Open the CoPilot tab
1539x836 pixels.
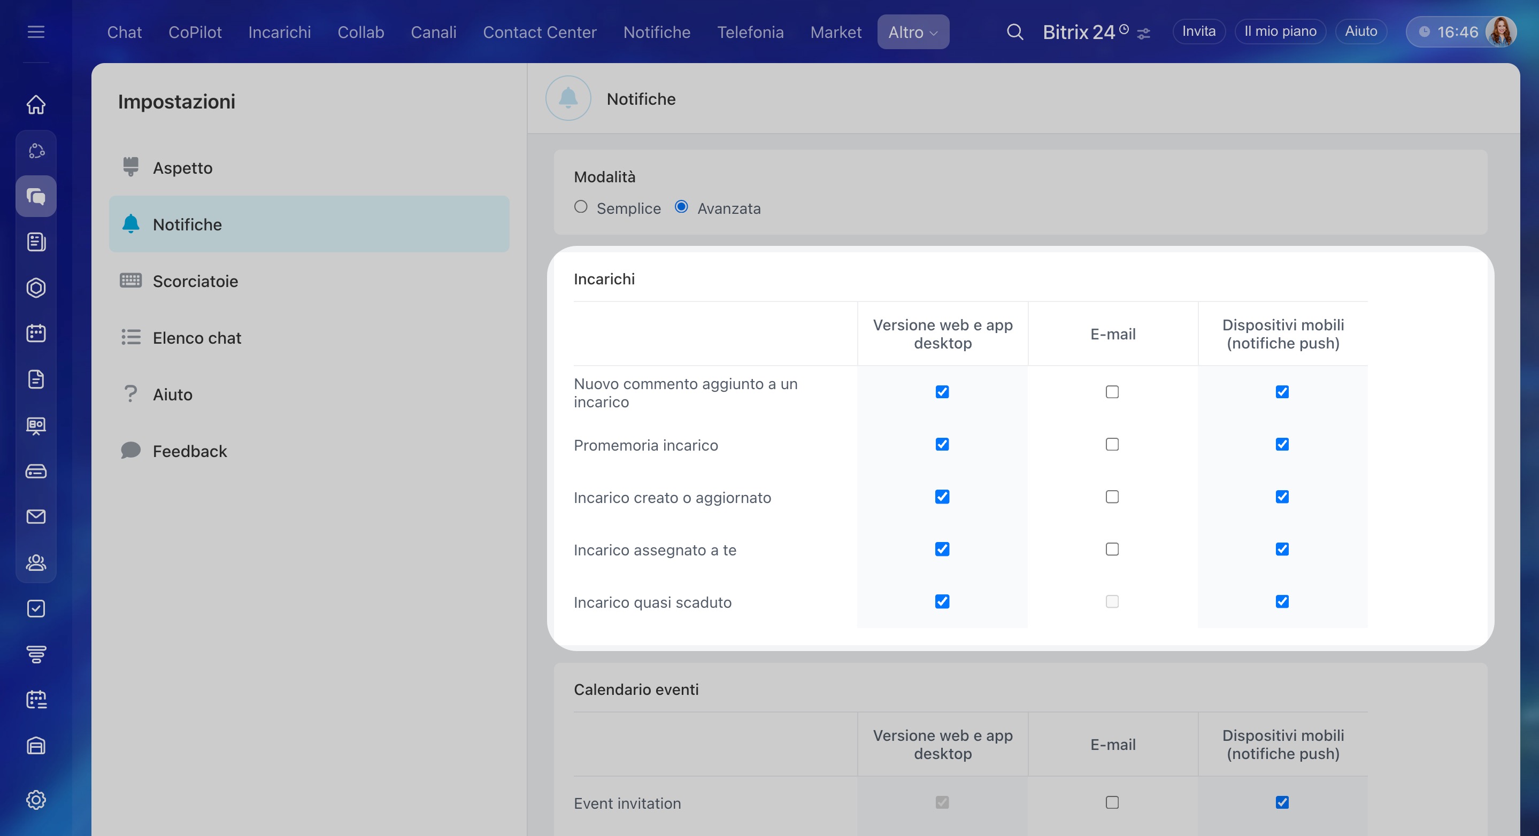(x=195, y=32)
